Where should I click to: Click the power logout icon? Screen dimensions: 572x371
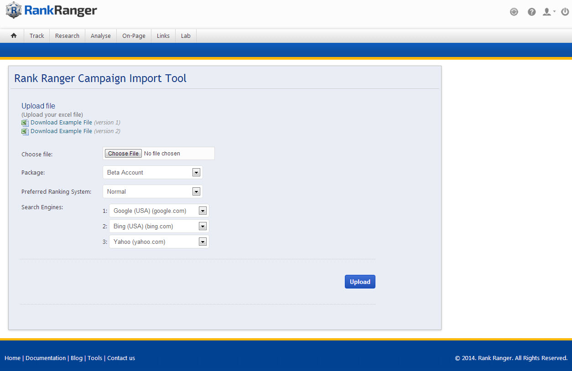point(565,12)
